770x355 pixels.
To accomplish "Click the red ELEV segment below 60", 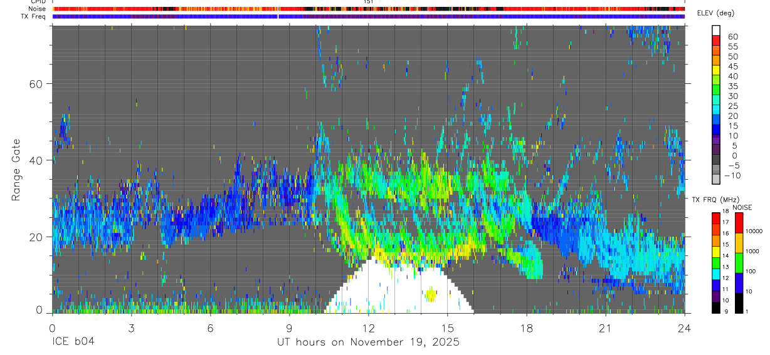I will point(716,39).
